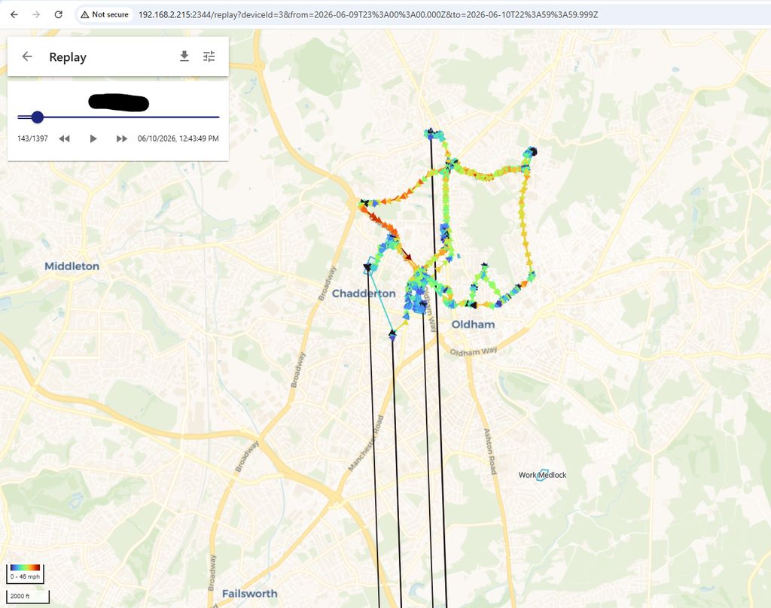The width and height of the screenshot is (771, 608).
Task: Click the 2000 ft map scale bar
Action: pos(28,596)
